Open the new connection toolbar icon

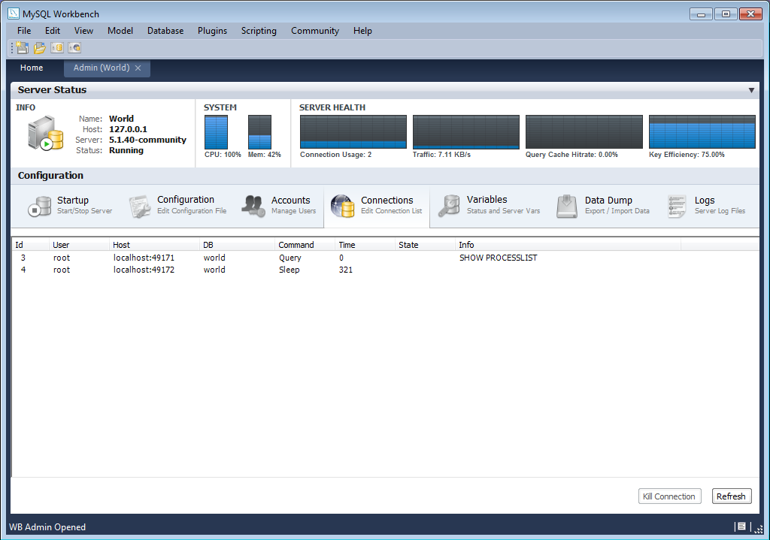57,47
